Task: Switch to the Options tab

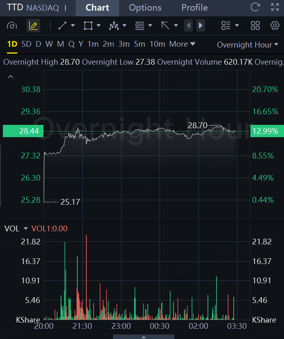Action: 145,8
